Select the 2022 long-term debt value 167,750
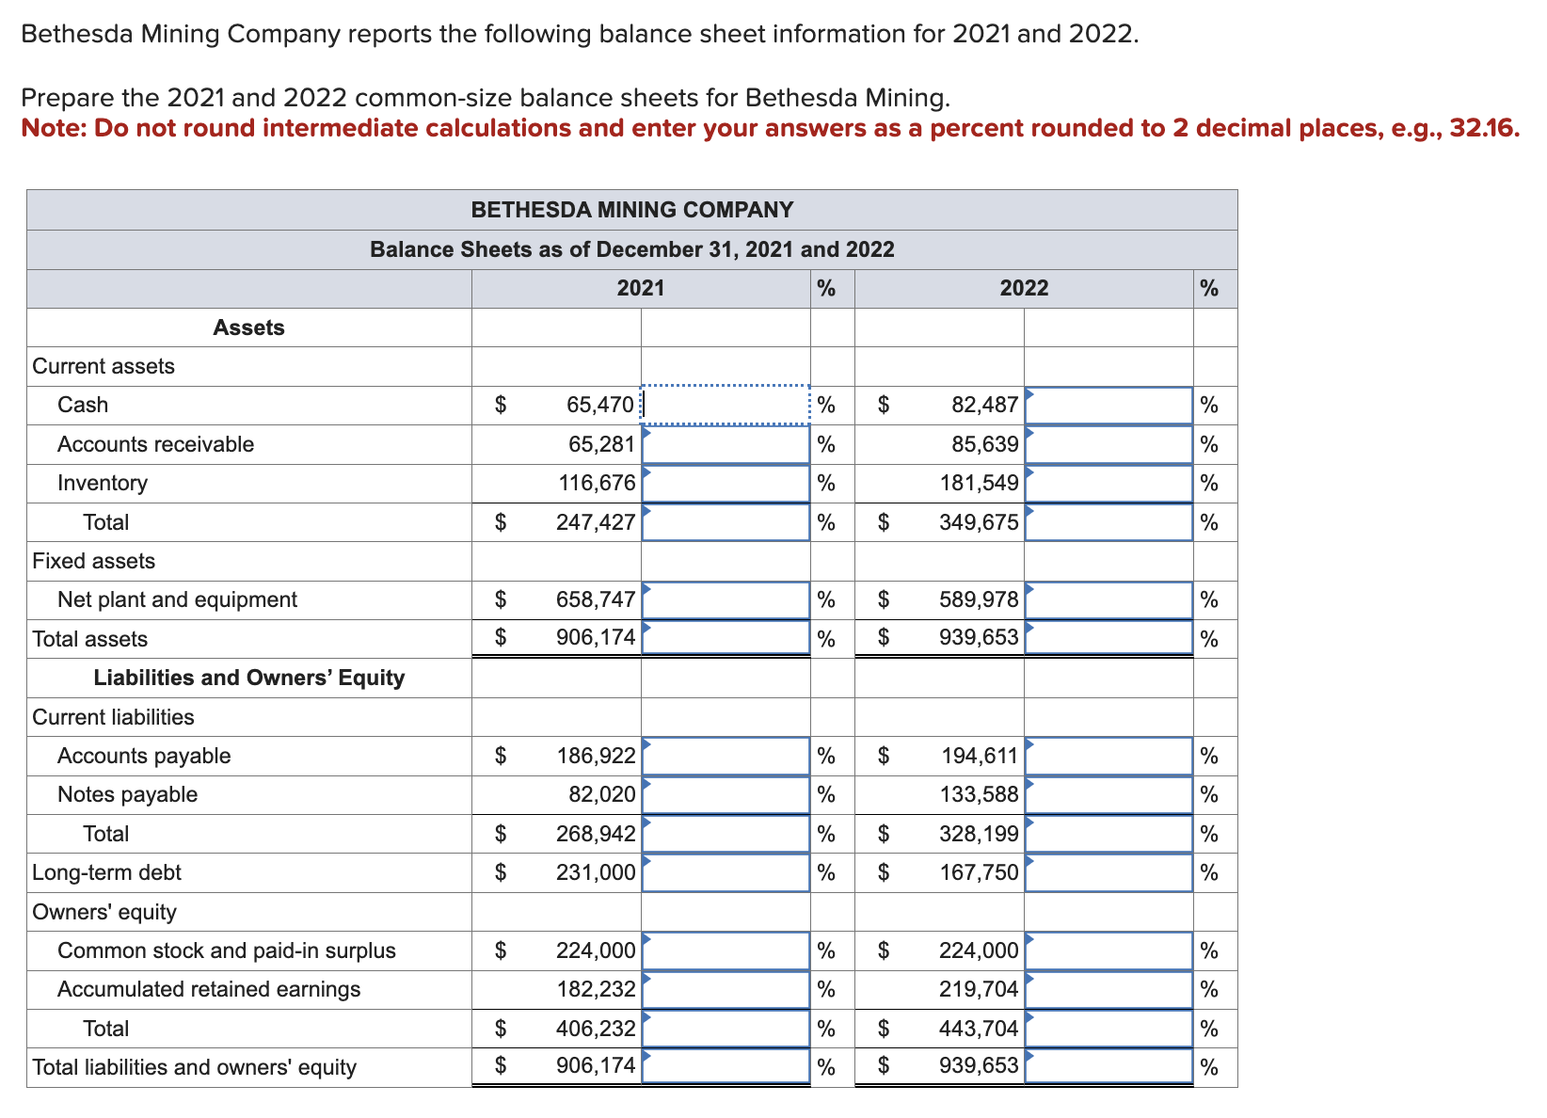This screenshot has width=1547, height=1118. pyautogui.click(x=979, y=872)
